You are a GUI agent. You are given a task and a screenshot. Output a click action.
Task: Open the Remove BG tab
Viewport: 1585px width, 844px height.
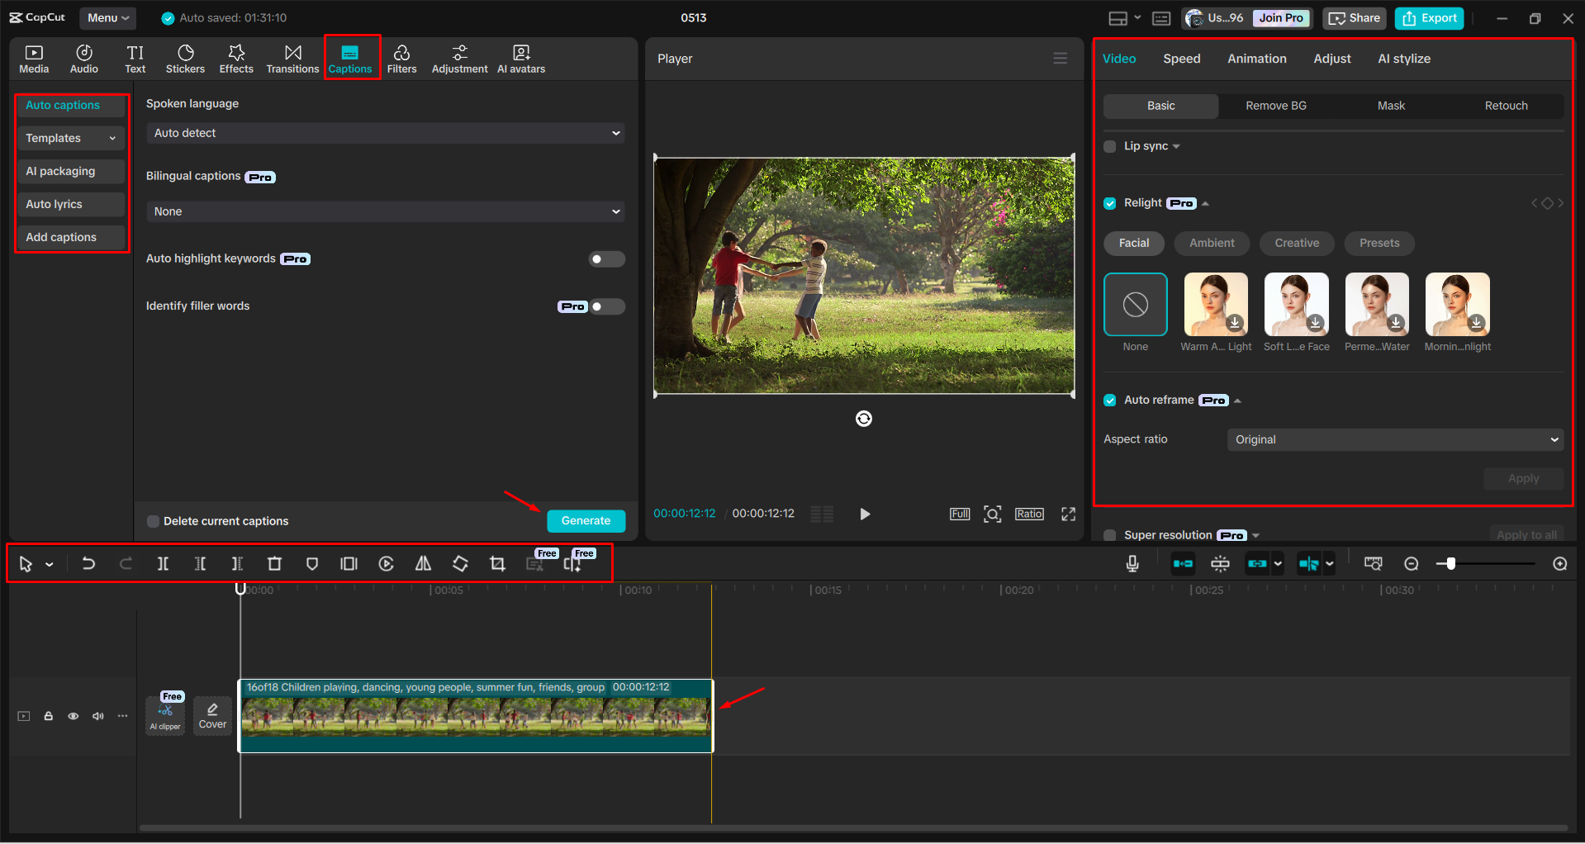[1275, 106]
